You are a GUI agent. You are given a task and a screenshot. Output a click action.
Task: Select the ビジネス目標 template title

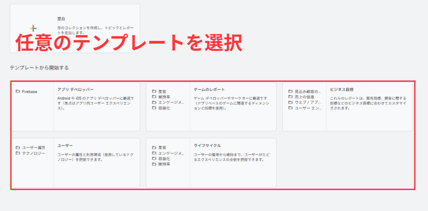(342, 89)
